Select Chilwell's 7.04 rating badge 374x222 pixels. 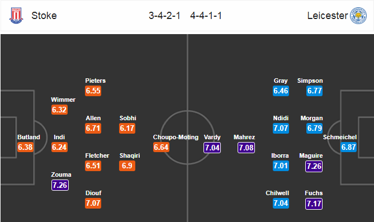pos(281,204)
